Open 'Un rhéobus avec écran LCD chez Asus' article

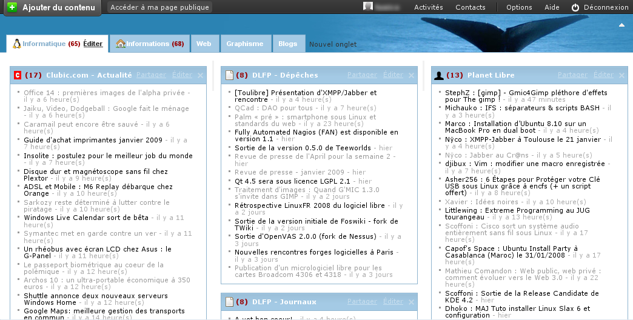[x=98, y=252]
